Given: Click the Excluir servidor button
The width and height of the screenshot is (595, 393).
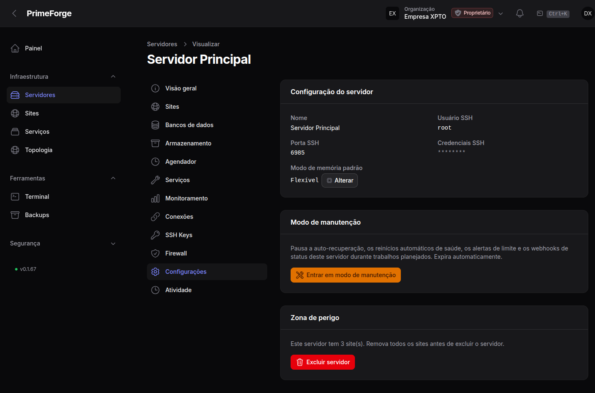Looking at the screenshot, I should click(x=323, y=362).
